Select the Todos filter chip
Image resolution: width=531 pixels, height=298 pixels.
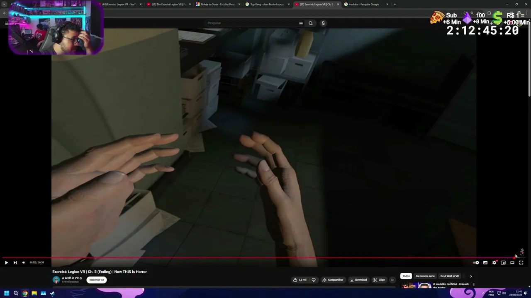[406, 276]
